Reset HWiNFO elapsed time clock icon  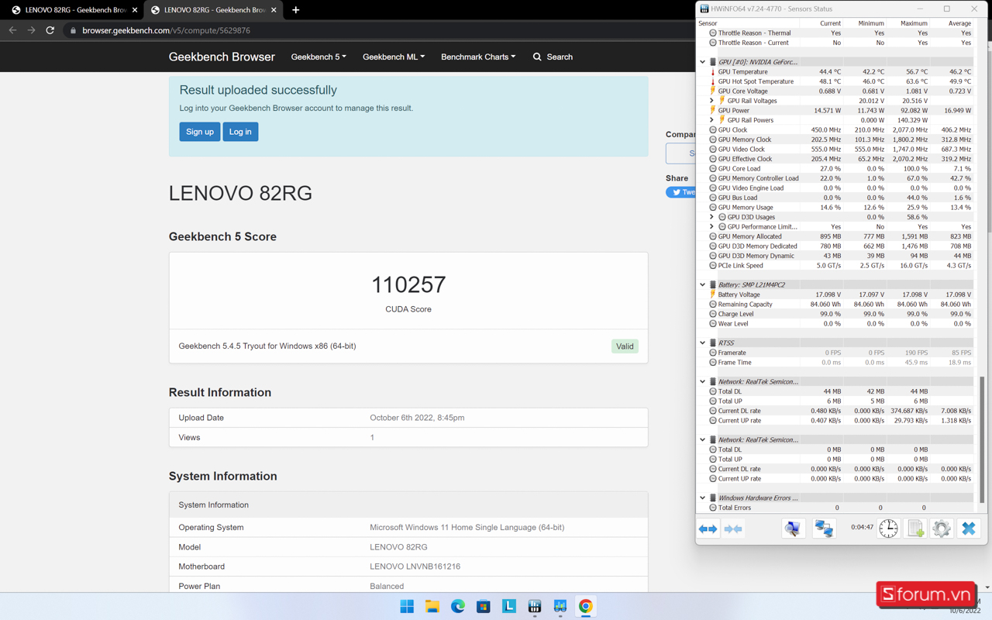click(x=888, y=529)
